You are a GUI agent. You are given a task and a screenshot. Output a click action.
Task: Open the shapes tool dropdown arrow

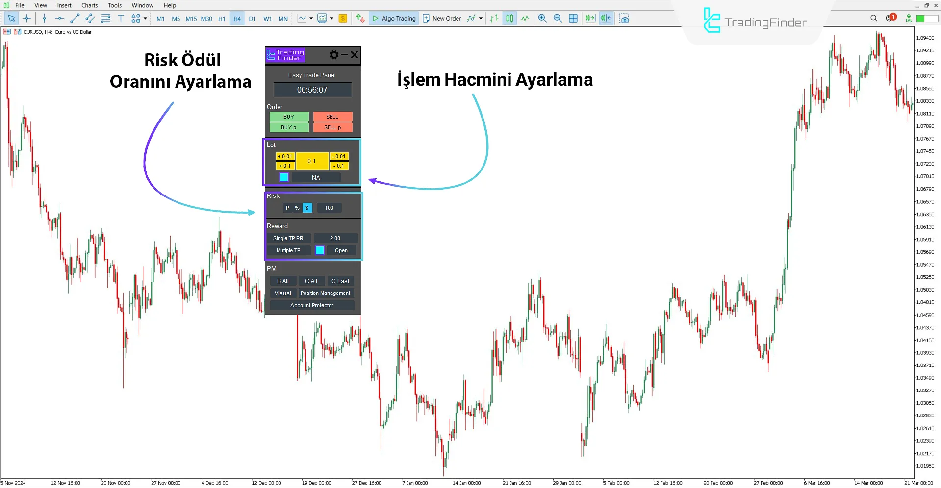[145, 18]
